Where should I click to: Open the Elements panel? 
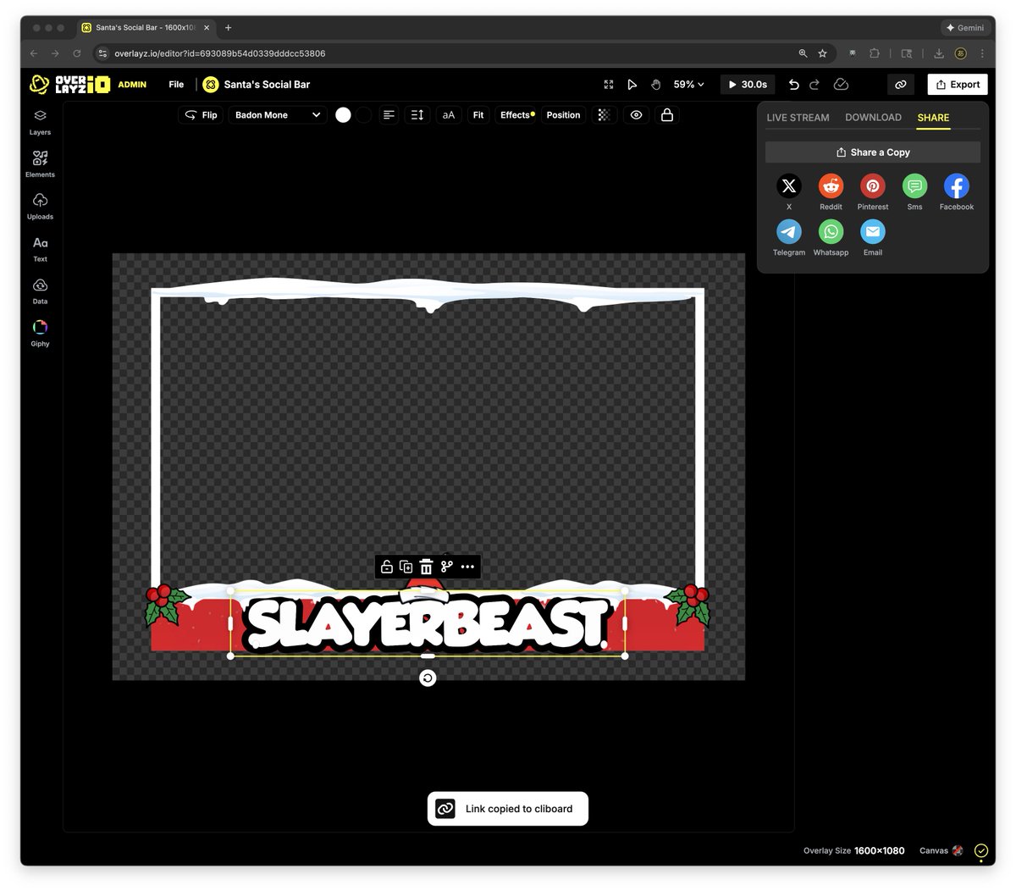40,164
